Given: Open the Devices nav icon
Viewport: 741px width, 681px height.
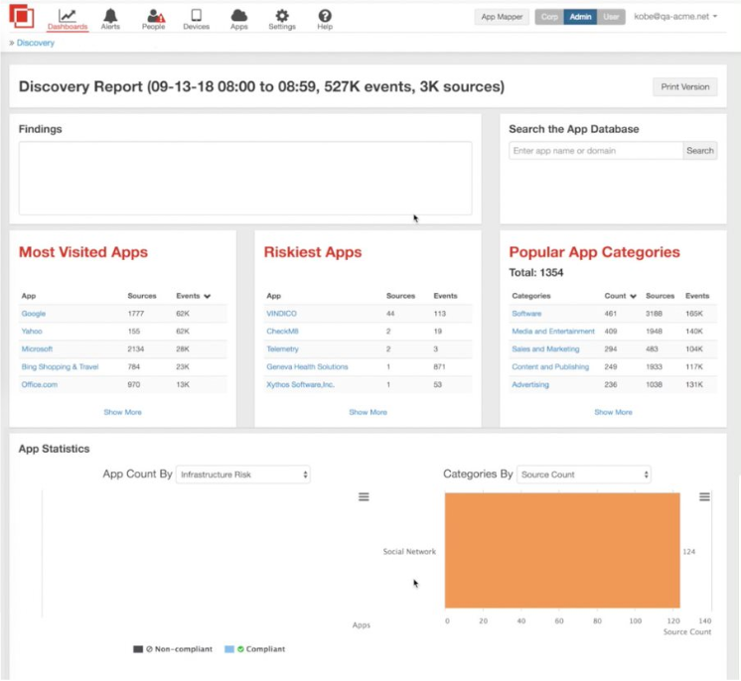Looking at the screenshot, I should tap(196, 20).
